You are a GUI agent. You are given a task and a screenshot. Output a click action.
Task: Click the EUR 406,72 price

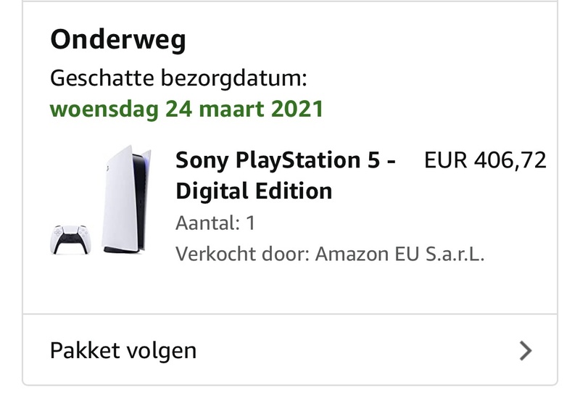485,160
